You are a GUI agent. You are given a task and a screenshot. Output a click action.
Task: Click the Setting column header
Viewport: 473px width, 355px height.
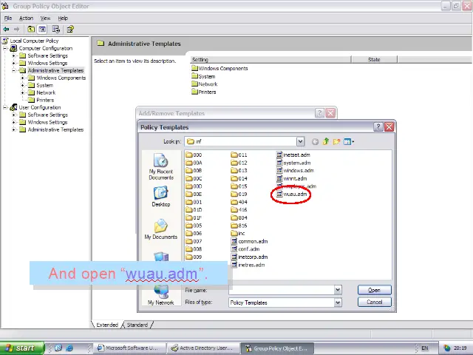pos(271,59)
